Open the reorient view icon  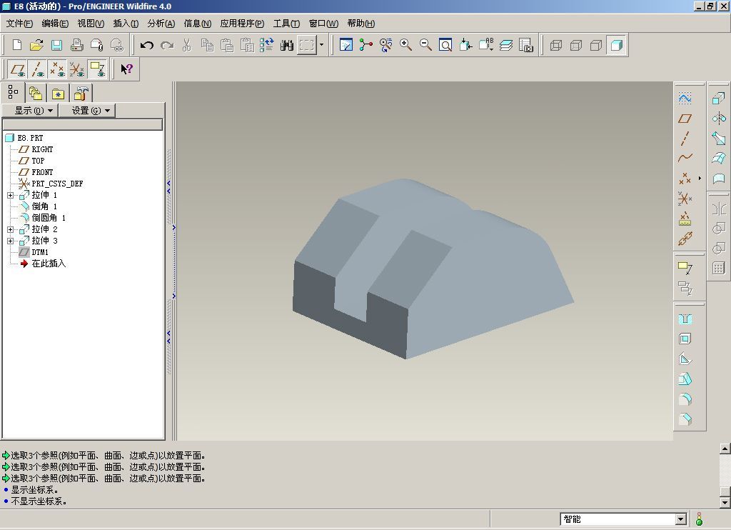tap(465, 45)
